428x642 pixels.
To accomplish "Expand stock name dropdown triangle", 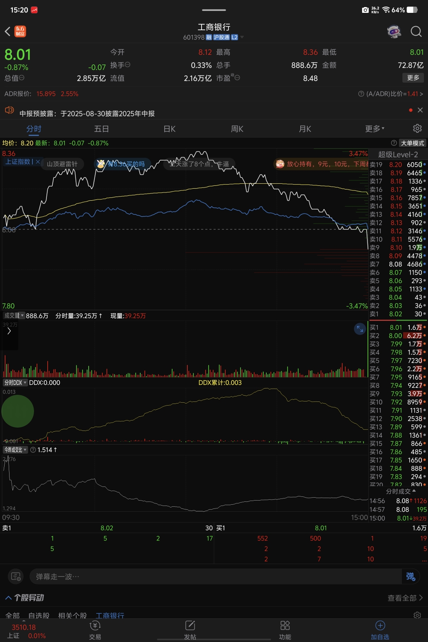I will pyautogui.click(x=242, y=37).
